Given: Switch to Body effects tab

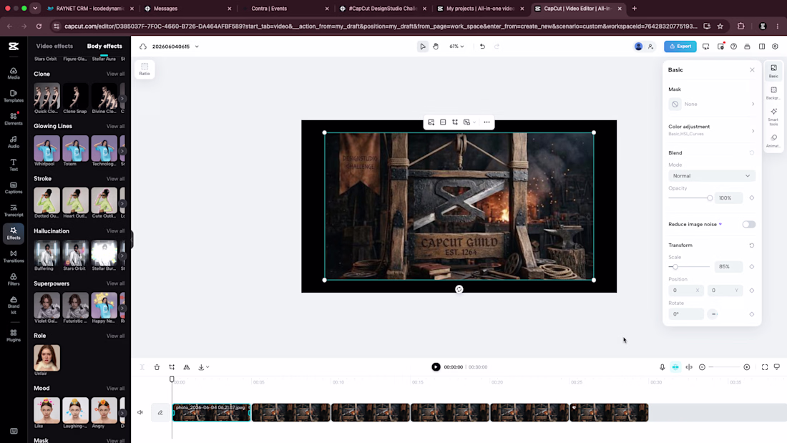Looking at the screenshot, I should tap(104, 47).
